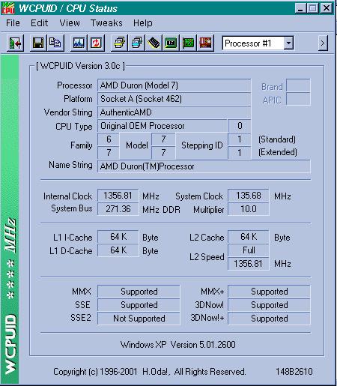The image size is (337, 386).
Task: Click the empty APIC field box
Action: pos(298,99)
